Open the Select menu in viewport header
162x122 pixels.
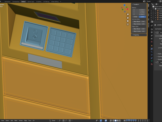(x=7, y=121)
